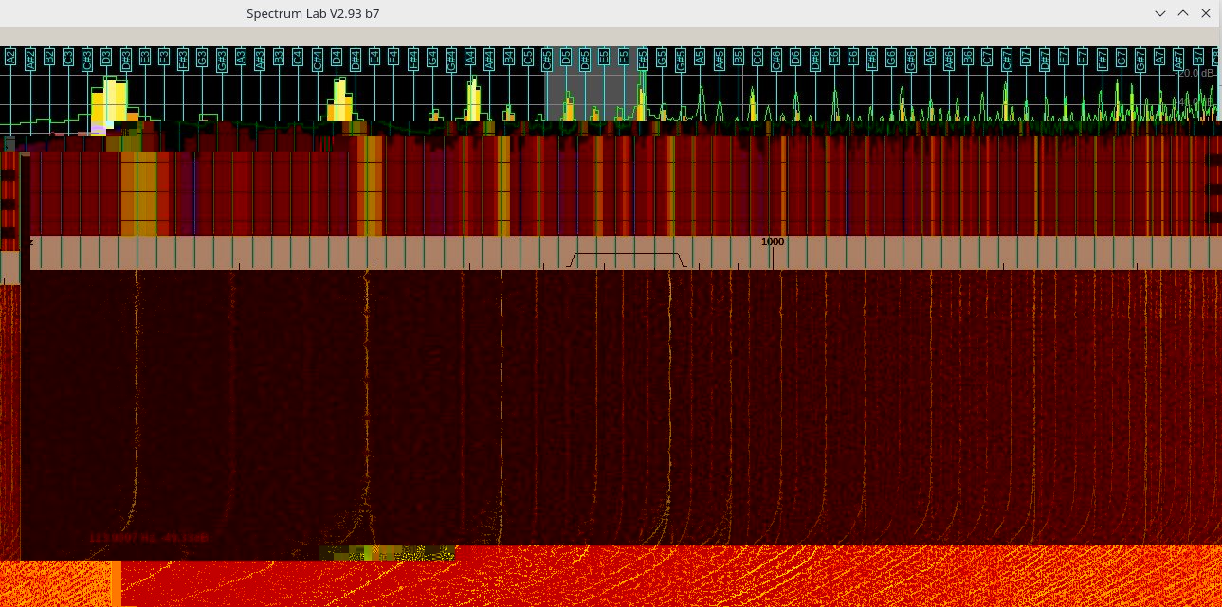Click the Spectrum Lab V2.93 b7 title bar
The width and height of the screenshot is (1222, 607).
pyautogui.click(x=313, y=13)
